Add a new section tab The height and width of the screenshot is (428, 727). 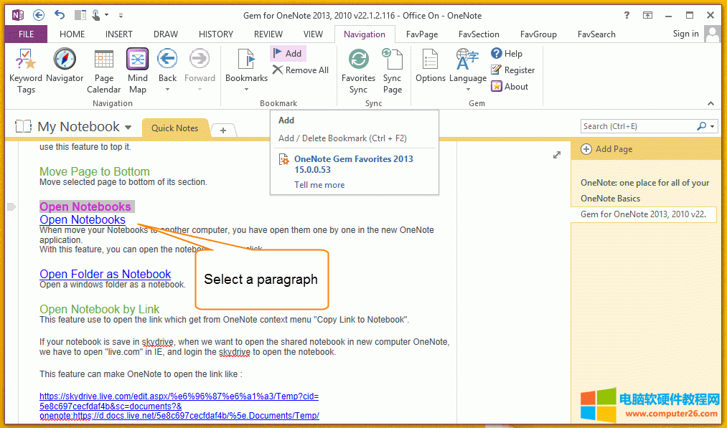tap(223, 130)
